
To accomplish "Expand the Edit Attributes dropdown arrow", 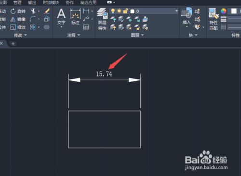I will [203, 27].
